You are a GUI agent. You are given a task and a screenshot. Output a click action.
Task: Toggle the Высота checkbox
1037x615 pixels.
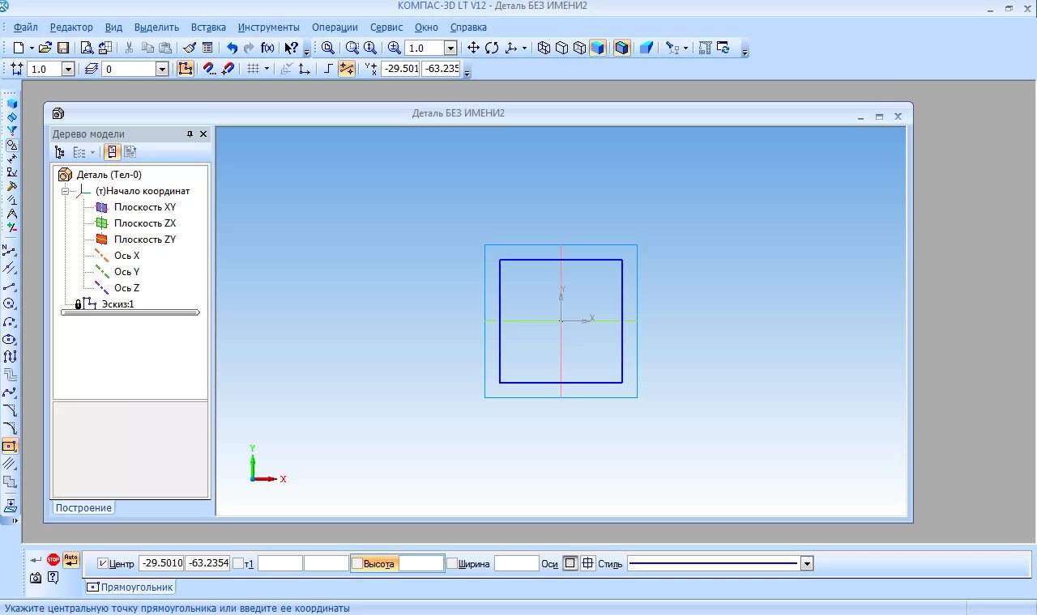pos(357,563)
